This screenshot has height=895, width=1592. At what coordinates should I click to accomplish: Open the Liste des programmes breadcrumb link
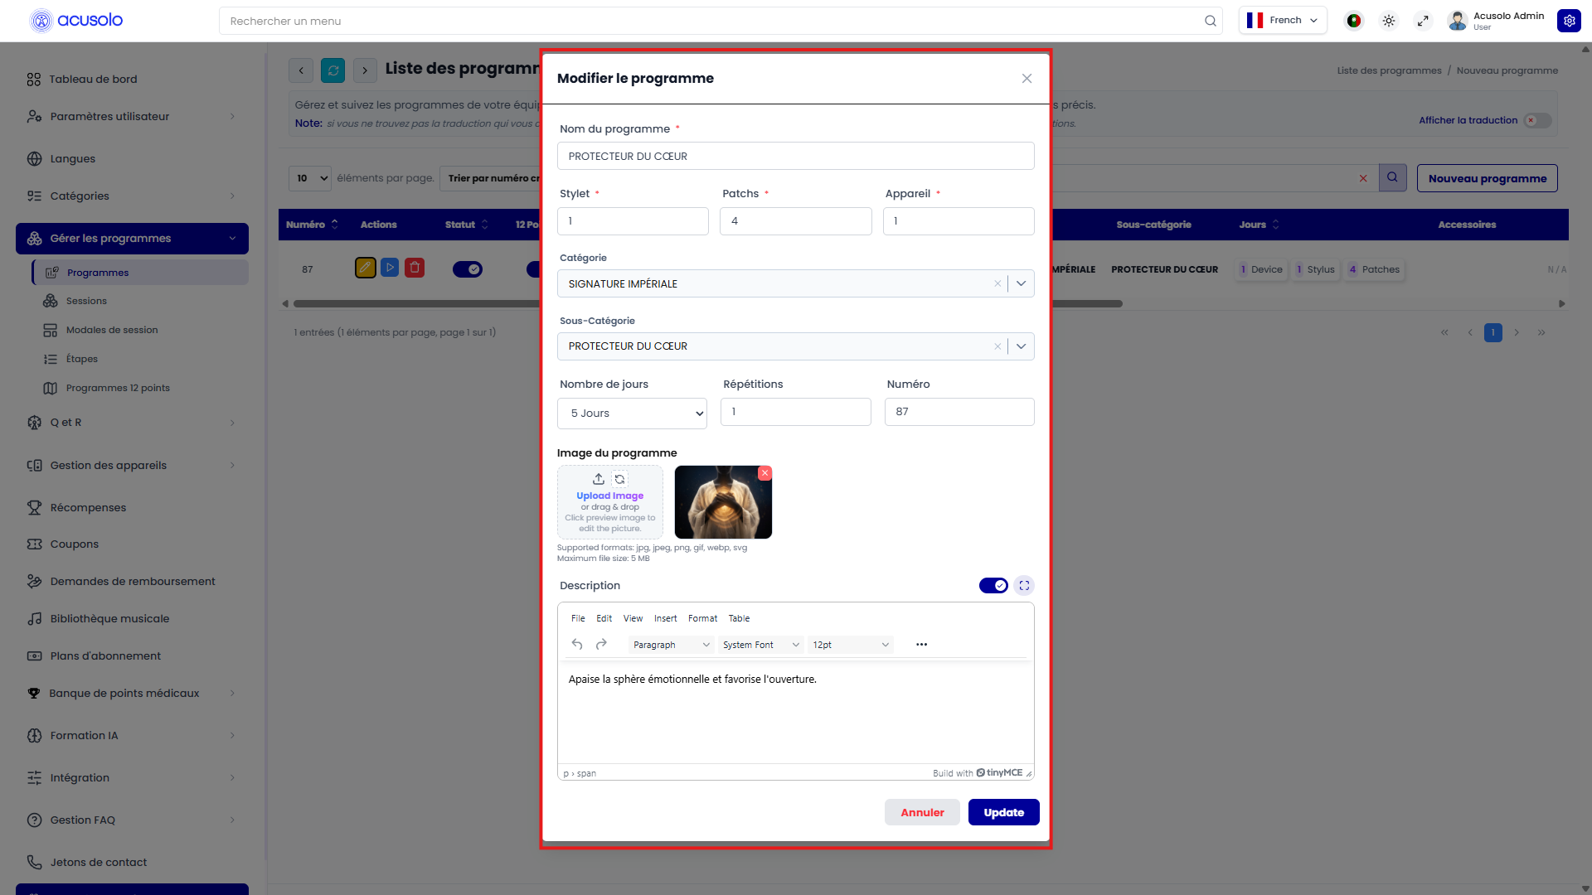tap(1389, 70)
